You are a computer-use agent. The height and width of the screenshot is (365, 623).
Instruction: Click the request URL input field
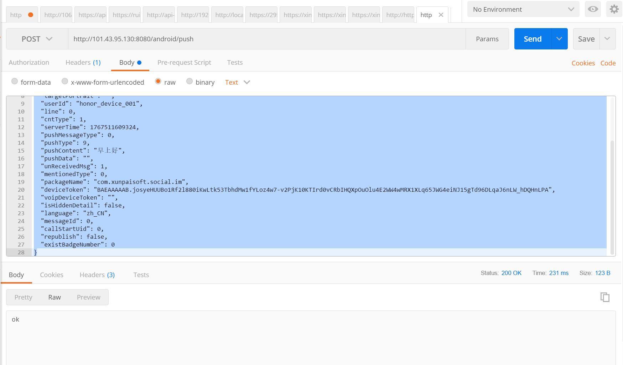coord(266,39)
